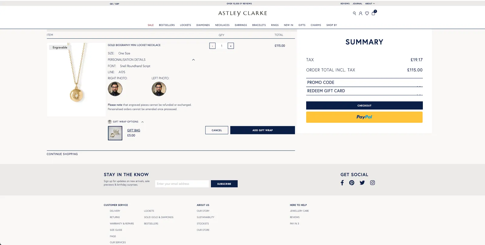
Task: Open the account profile icon
Action: pyautogui.click(x=360, y=13)
